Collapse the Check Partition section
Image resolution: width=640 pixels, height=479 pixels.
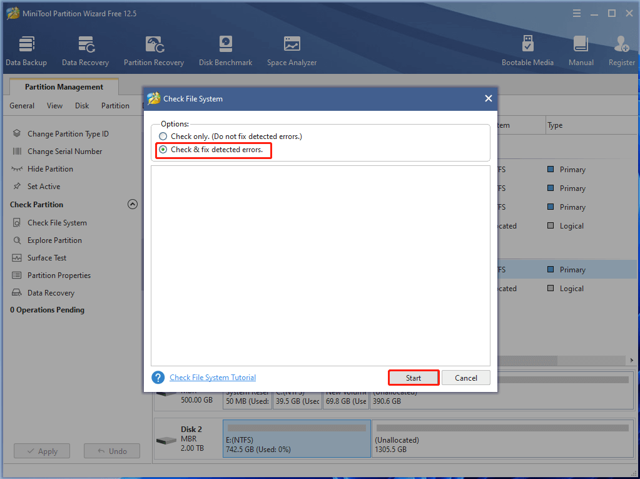(x=132, y=204)
